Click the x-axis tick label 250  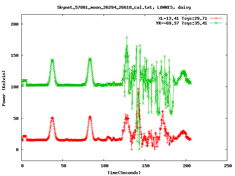click(x=228, y=166)
